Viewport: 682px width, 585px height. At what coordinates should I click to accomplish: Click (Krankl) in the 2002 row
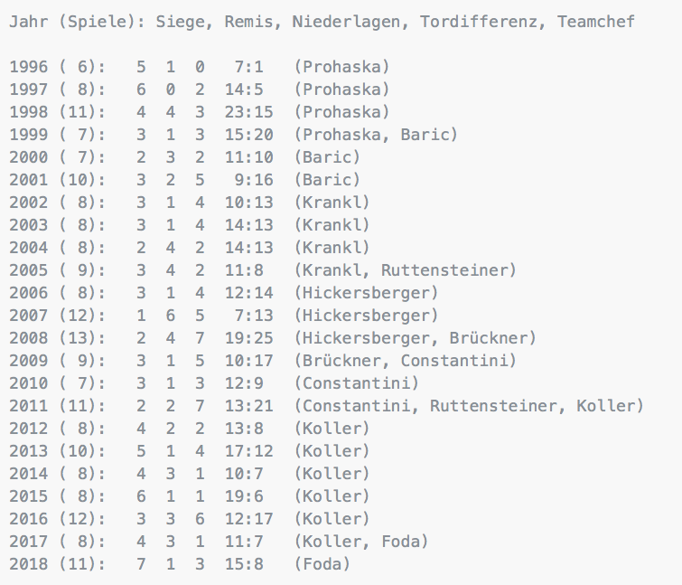[332, 203]
